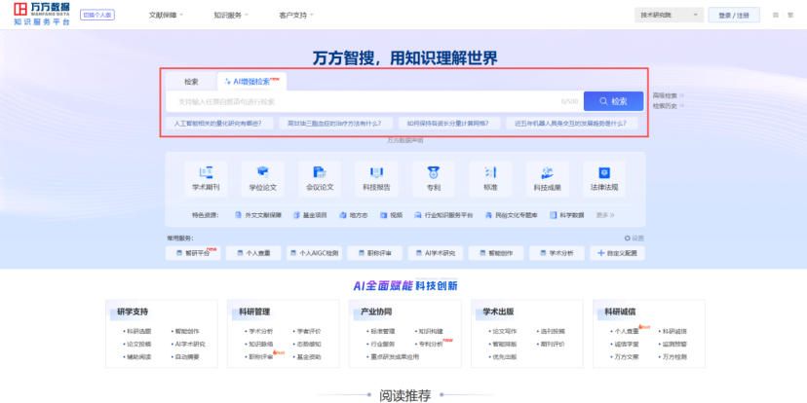This screenshot has width=807, height=403.
Task: Open the 会议论文 category icon
Action: (320, 172)
